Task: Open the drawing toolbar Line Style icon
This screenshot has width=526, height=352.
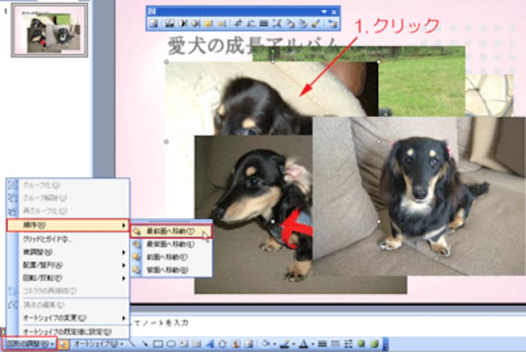Action: pyautogui.click(x=322, y=344)
